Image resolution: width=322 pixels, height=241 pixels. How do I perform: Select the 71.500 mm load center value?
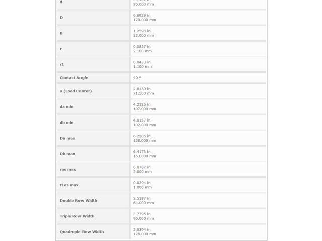(x=143, y=93)
